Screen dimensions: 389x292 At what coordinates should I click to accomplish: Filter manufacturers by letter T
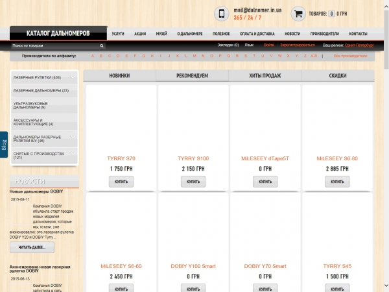(x=254, y=56)
